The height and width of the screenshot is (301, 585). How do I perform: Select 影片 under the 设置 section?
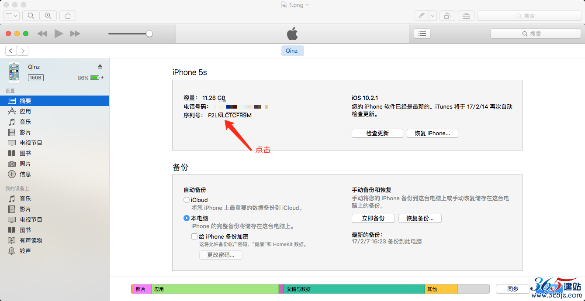(x=55, y=132)
